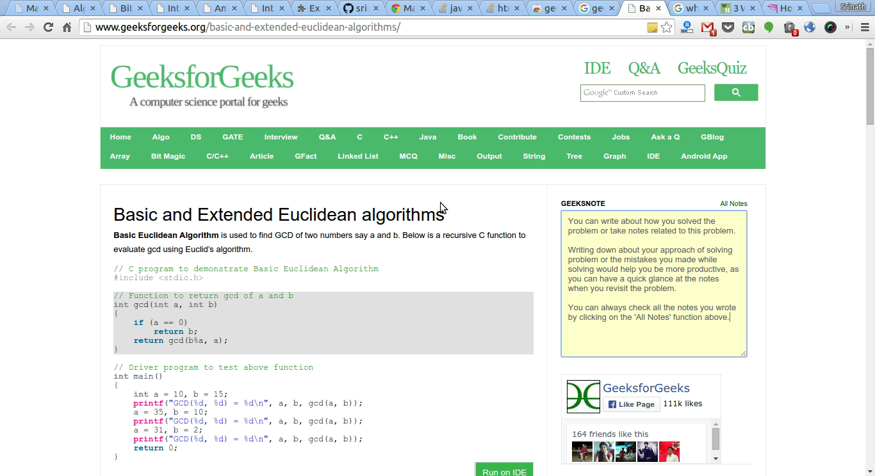Open the GBlog menu item

[x=712, y=137]
